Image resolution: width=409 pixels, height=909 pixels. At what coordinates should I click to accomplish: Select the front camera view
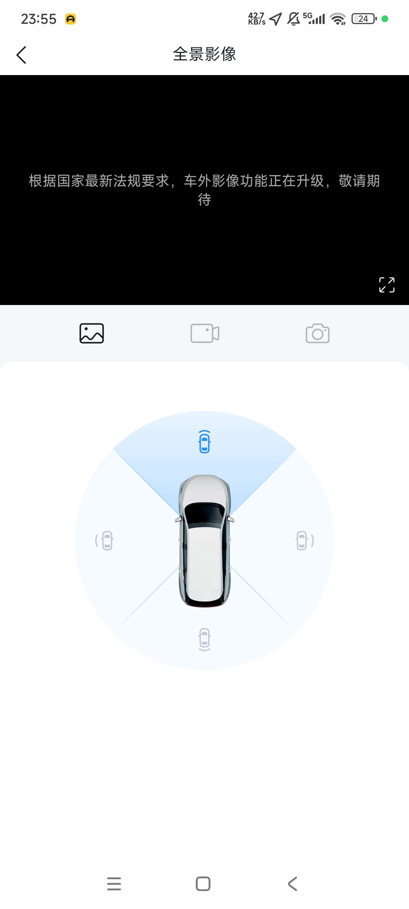click(204, 441)
